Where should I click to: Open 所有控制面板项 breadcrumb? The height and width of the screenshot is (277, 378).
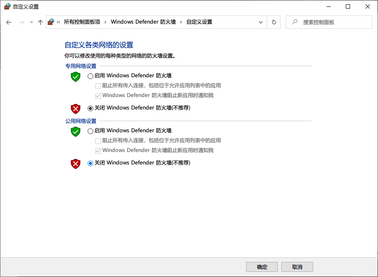(82, 22)
